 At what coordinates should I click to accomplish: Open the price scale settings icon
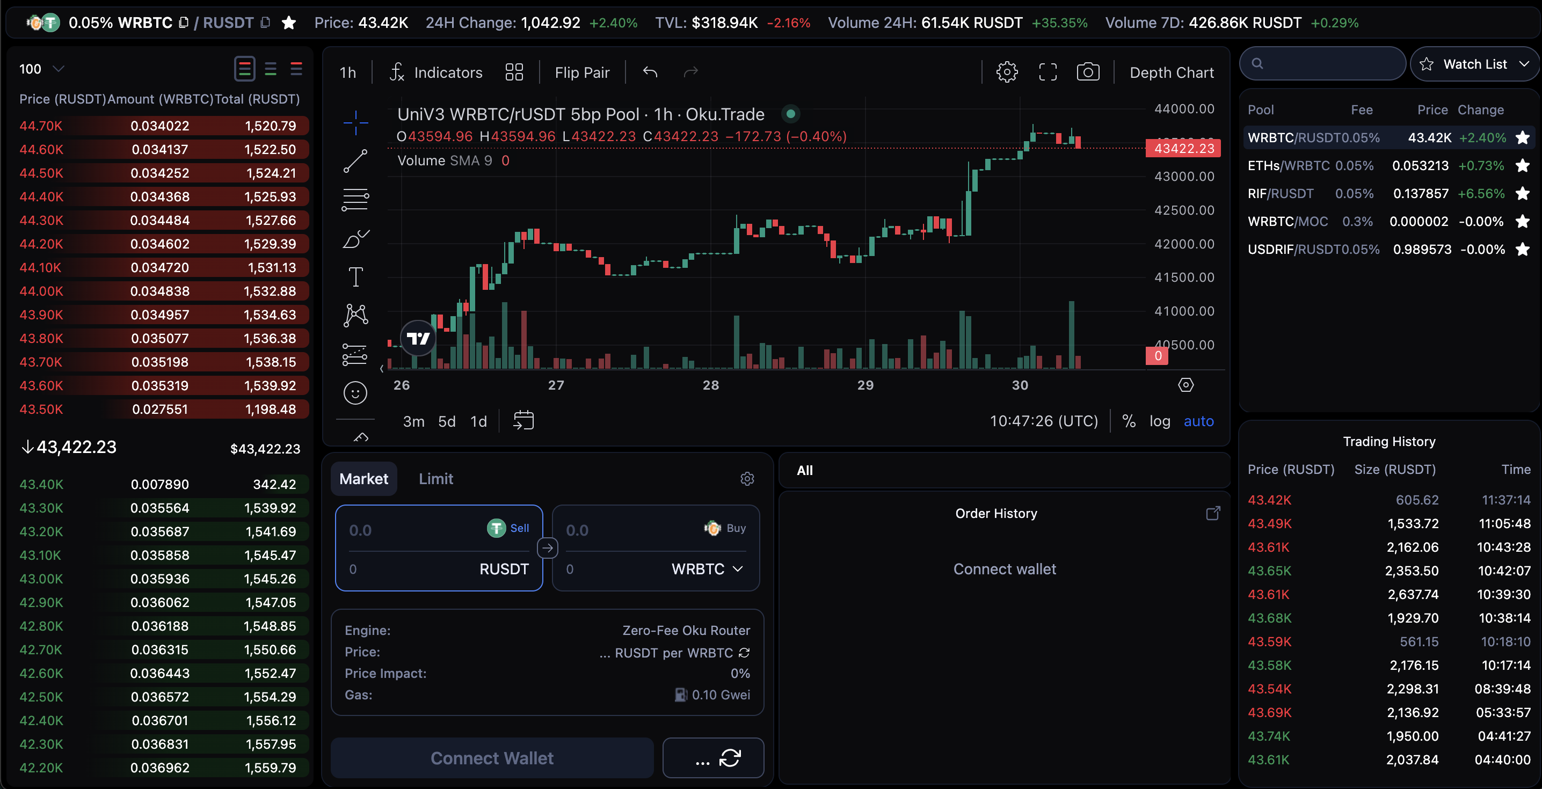(1186, 385)
